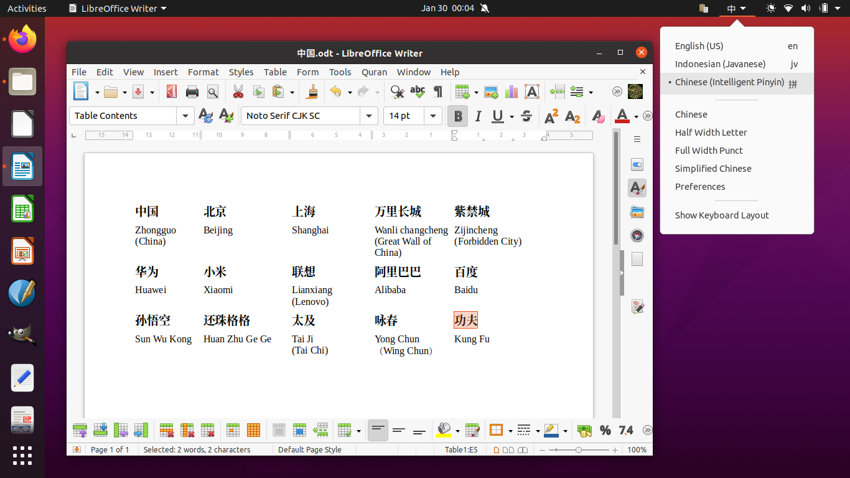The height and width of the screenshot is (478, 850).
Task: Expand LibreOffice Writer app menu
Action: tap(117, 8)
